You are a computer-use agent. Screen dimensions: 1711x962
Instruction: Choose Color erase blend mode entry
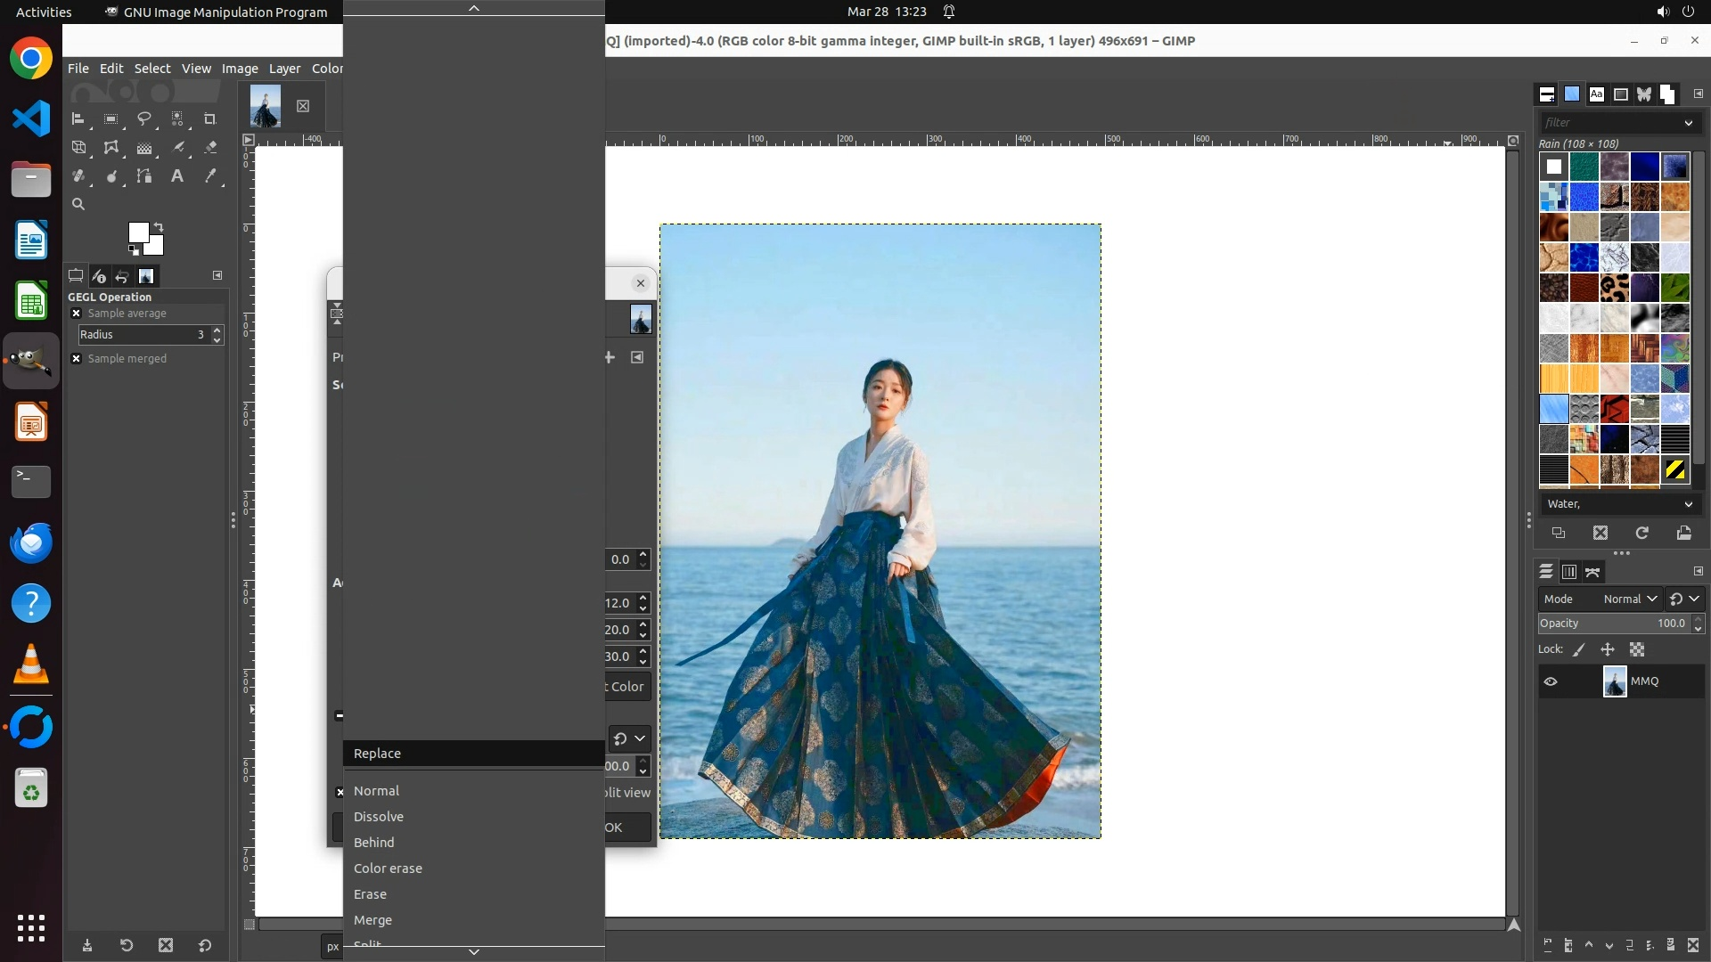coord(388,868)
